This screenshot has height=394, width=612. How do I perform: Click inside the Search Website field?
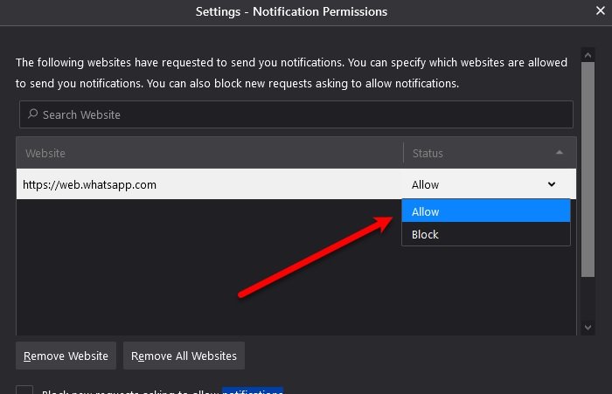pyautogui.click(x=296, y=114)
